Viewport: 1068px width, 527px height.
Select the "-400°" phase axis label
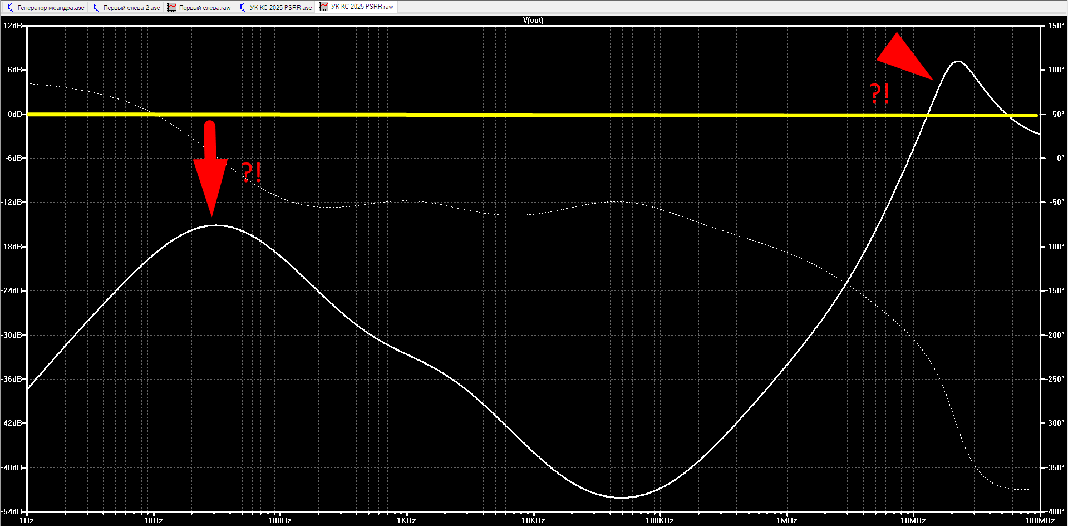[x=1055, y=511]
